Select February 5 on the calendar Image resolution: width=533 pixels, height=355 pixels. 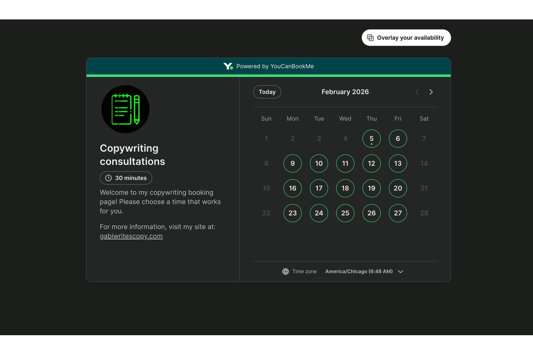[372, 138]
